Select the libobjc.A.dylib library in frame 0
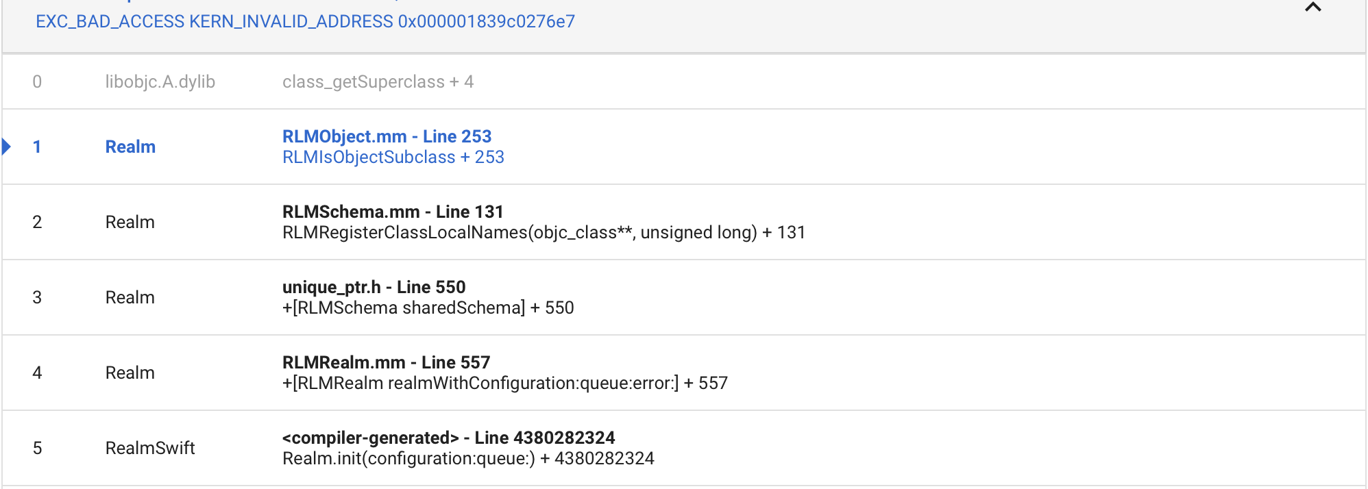This screenshot has height=489, width=1368. pos(160,82)
